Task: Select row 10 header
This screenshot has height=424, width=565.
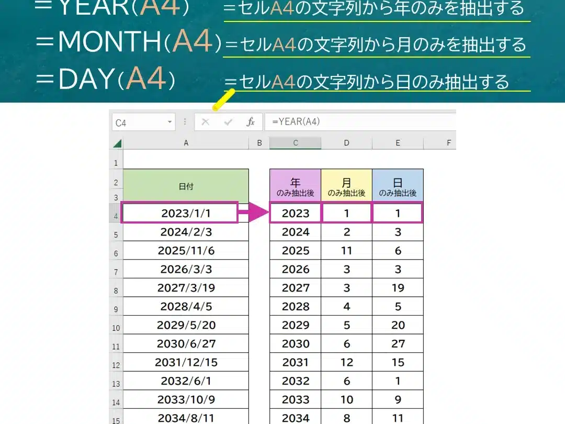Action: coord(116,328)
